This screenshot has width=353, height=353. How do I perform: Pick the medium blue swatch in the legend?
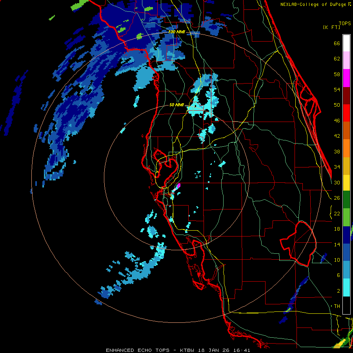click(x=346, y=253)
